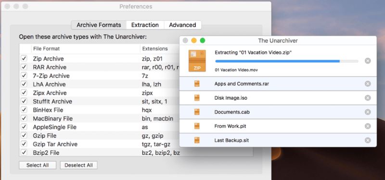Disable the StuffIt Archive checkbox
The width and height of the screenshot is (385, 180).
24,101
